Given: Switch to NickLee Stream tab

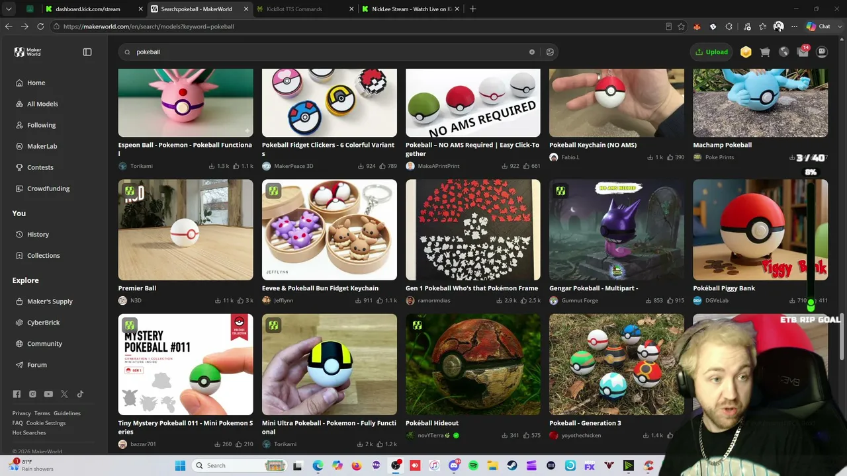Looking at the screenshot, I should [x=410, y=9].
